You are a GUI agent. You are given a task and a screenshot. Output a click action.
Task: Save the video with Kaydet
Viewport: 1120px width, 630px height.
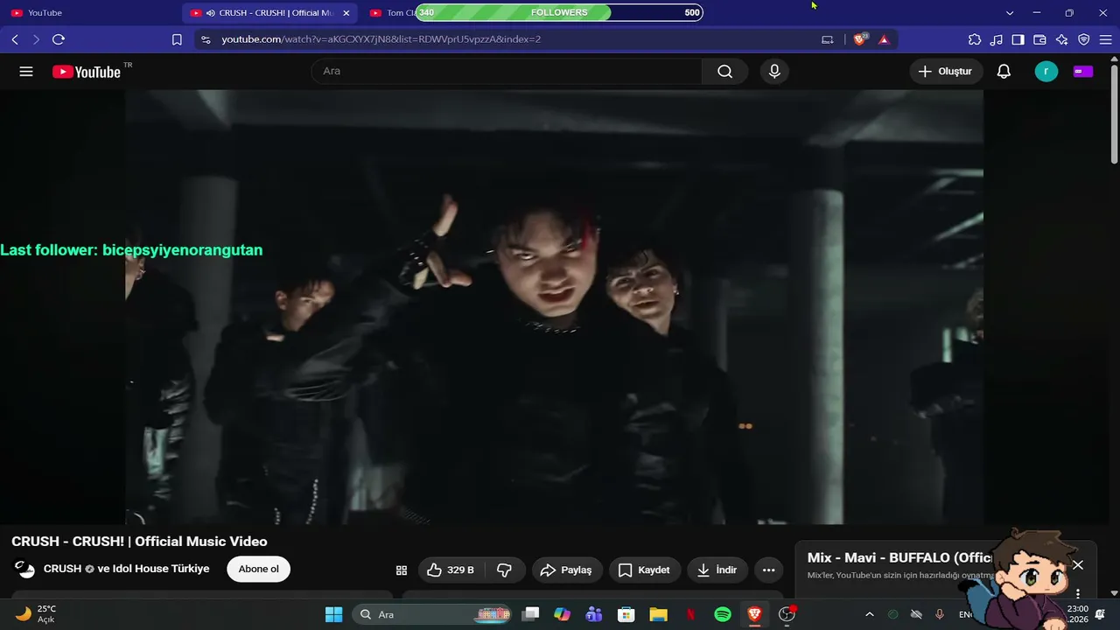pyautogui.click(x=644, y=570)
